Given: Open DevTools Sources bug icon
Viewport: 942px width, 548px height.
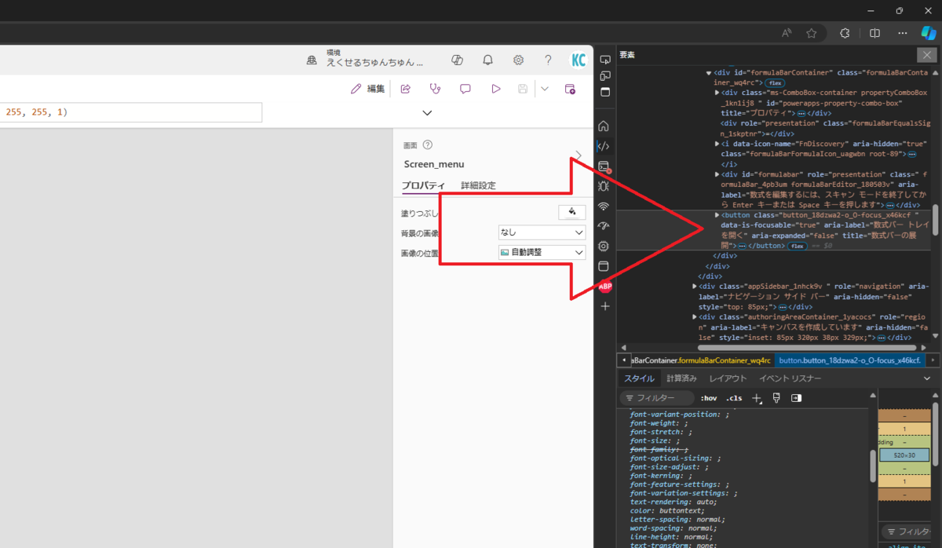Looking at the screenshot, I should [x=604, y=186].
